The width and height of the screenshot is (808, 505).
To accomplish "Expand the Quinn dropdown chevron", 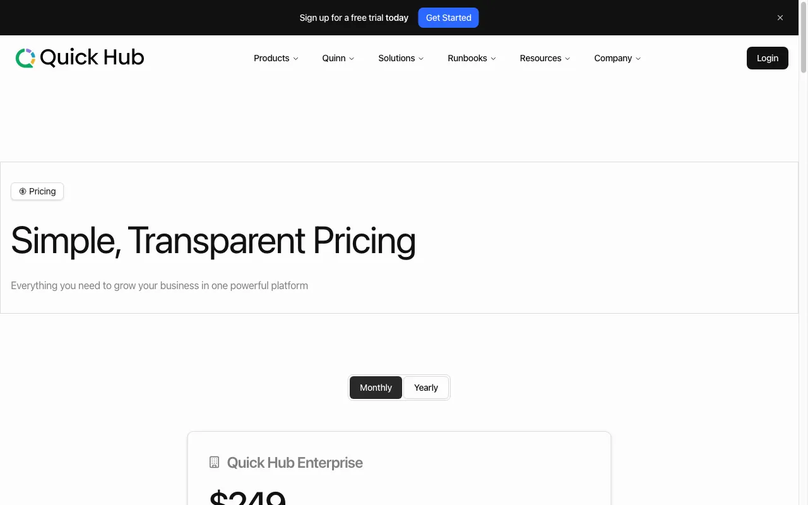I will [x=352, y=59].
